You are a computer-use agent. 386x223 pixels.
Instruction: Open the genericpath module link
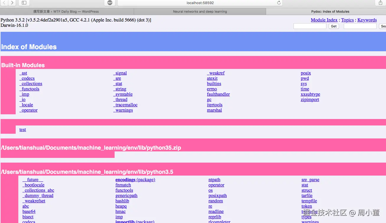point(126,196)
